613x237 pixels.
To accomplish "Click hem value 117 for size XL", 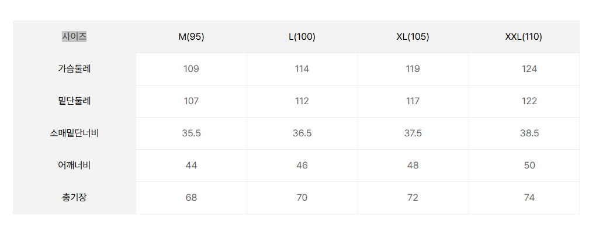I will [x=413, y=101].
